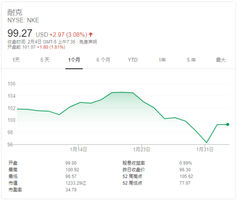The image size is (237, 201).
Task: Select the 1天 time range tab
Action: [16, 60]
